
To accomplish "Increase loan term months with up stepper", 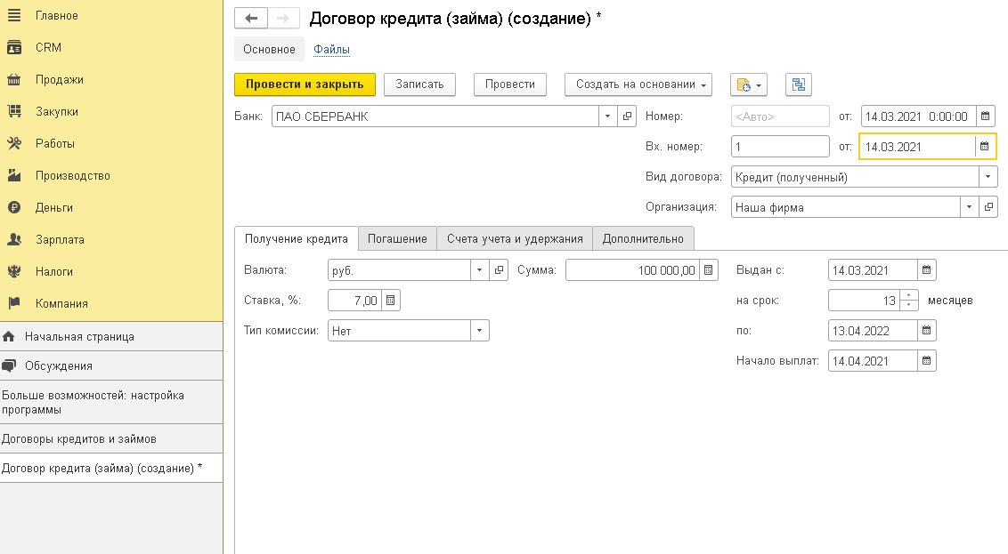I will point(908,295).
